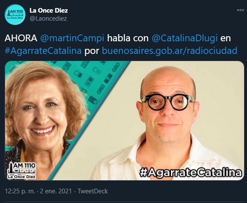The width and height of the screenshot is (247, 203).
Task: Click the #AgarrateCatalina caption on the image
Action: pos(190,172)
